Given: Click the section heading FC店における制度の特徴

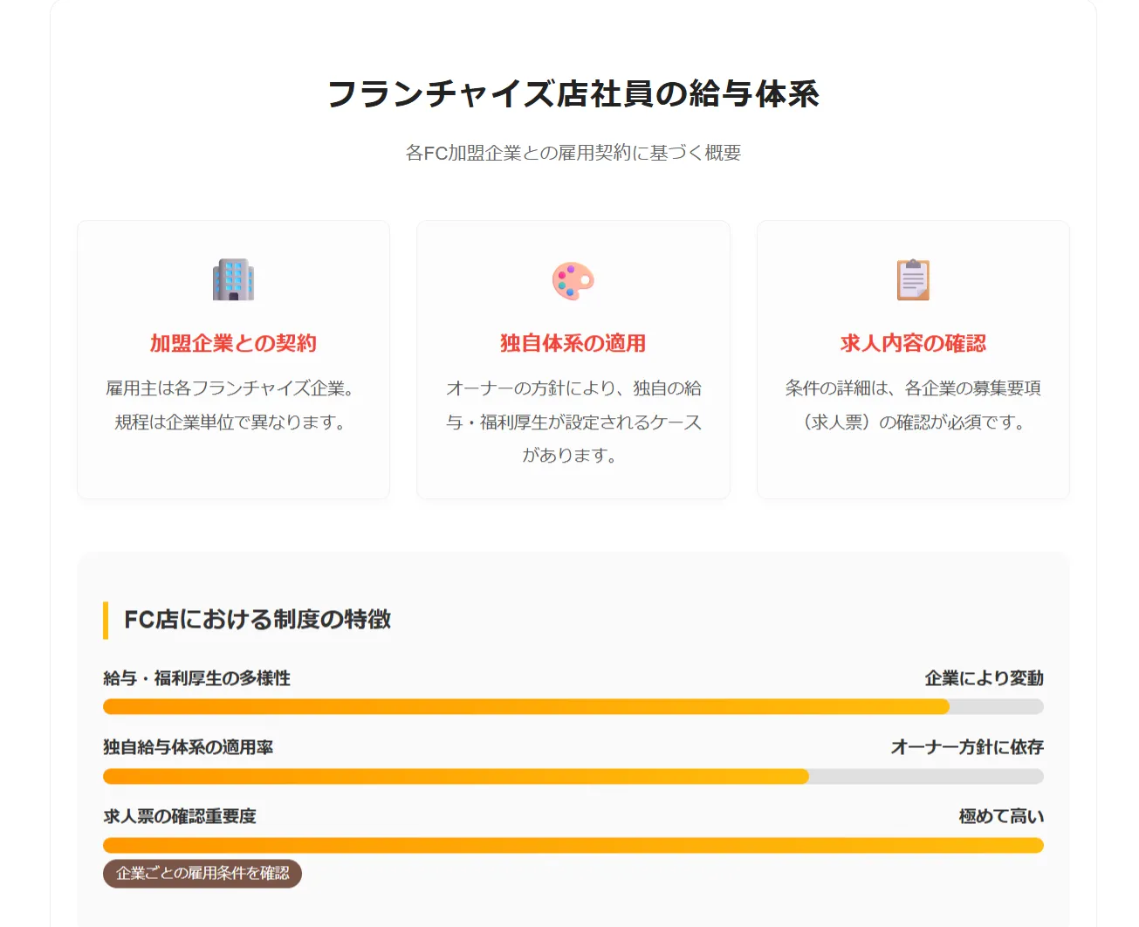Looking at the screenshot, I should point(257,620).
